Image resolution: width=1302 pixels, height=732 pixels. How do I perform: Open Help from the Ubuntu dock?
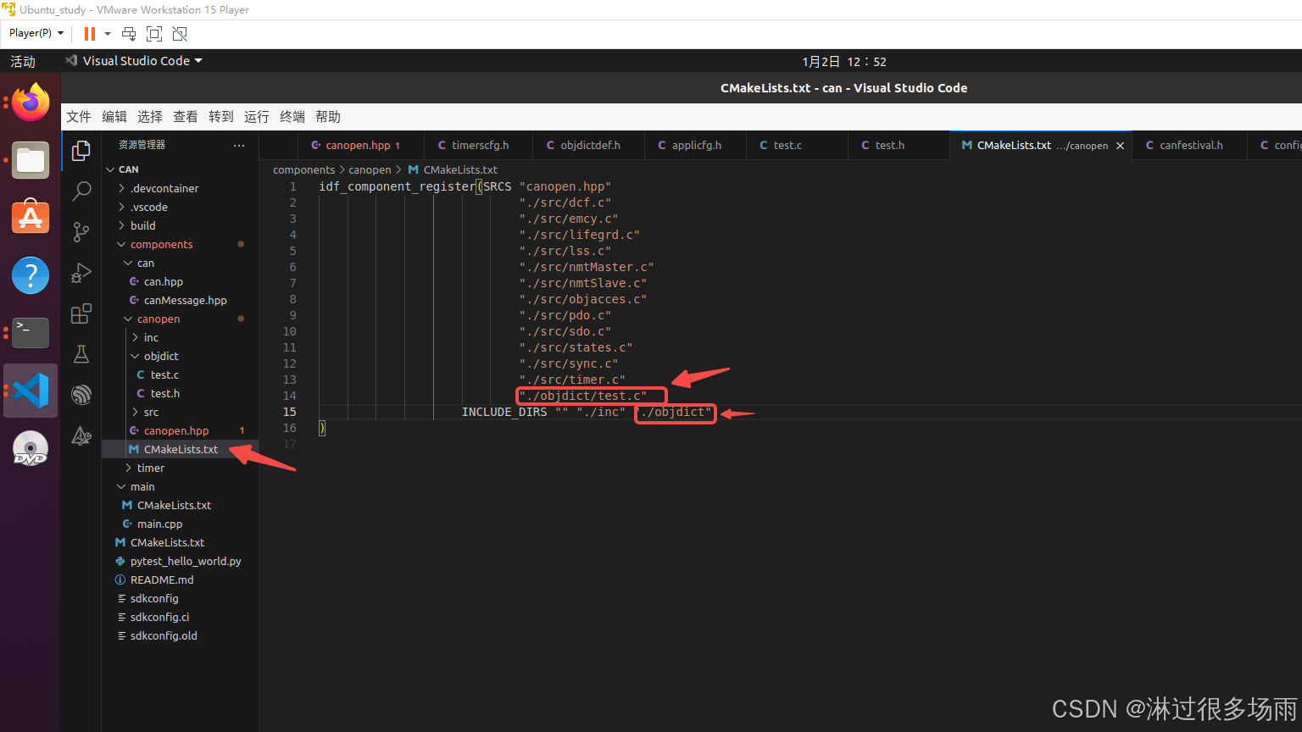point(31,275)
